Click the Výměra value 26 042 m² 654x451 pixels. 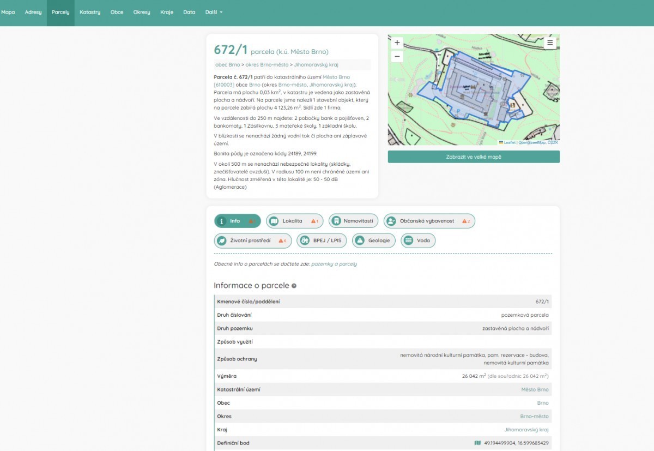[474, 376]
